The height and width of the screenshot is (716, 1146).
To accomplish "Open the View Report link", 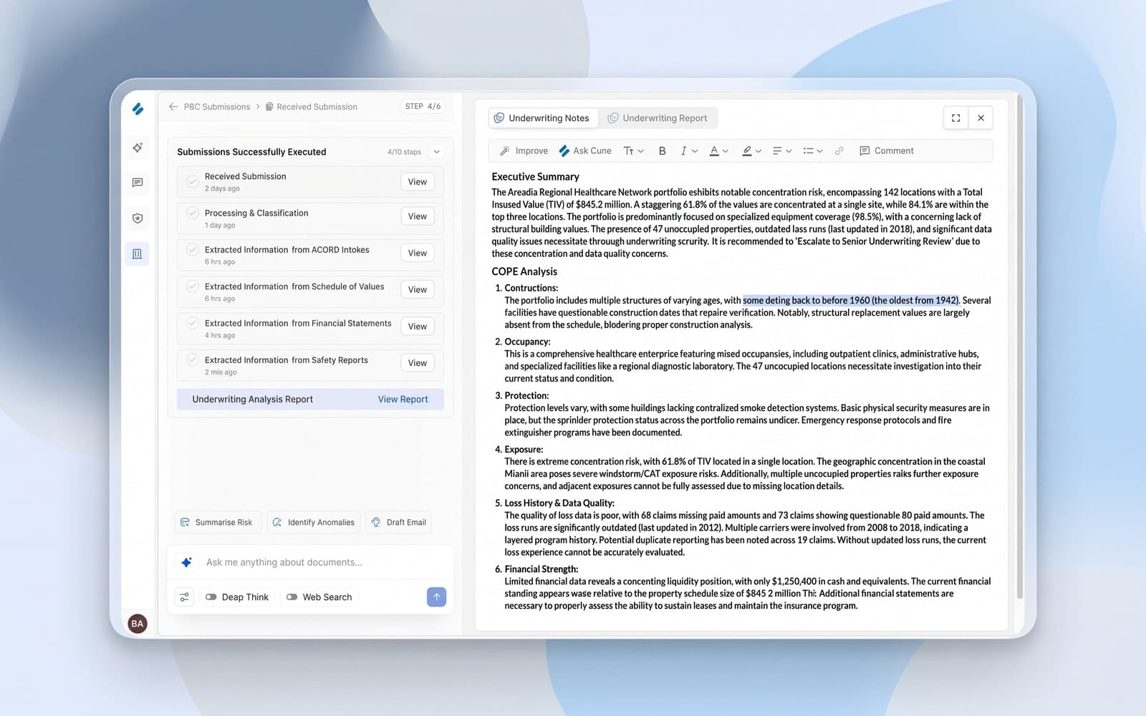I will (403, 400).
